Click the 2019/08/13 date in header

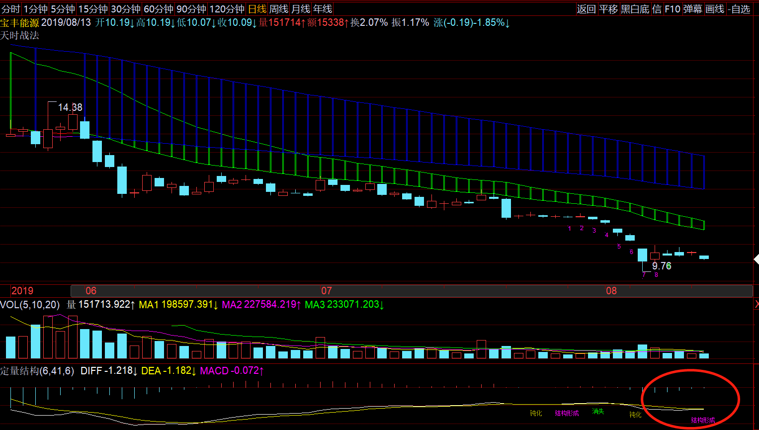tap(66, 22)
